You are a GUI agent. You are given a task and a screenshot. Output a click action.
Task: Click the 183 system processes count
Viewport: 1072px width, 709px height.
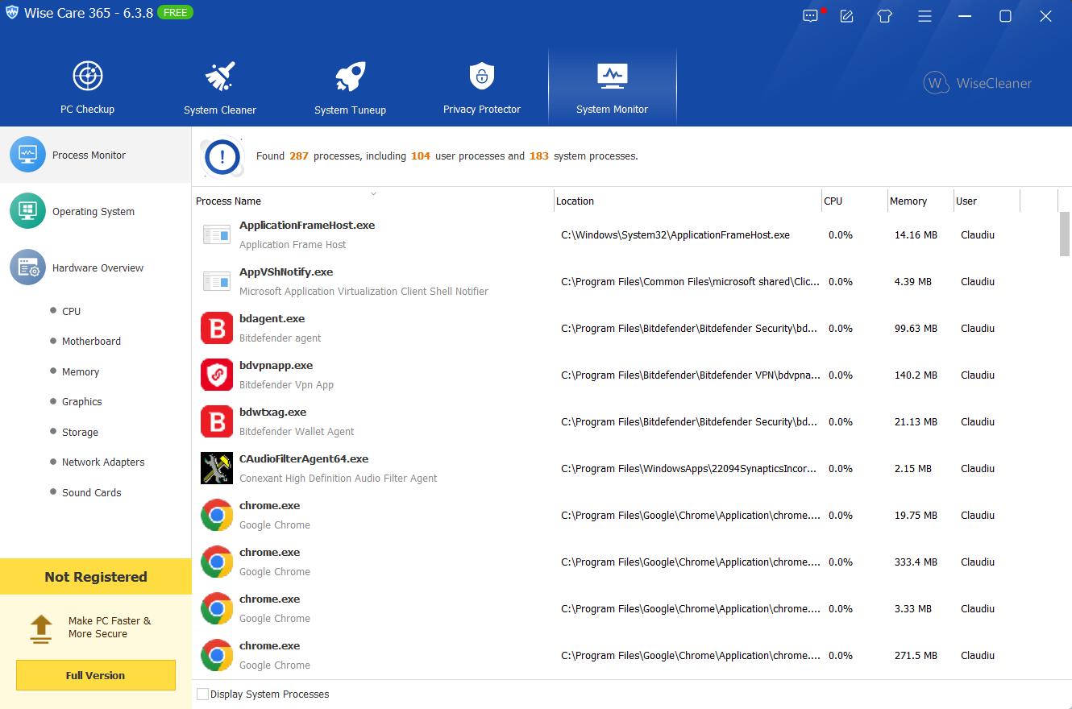539,155
